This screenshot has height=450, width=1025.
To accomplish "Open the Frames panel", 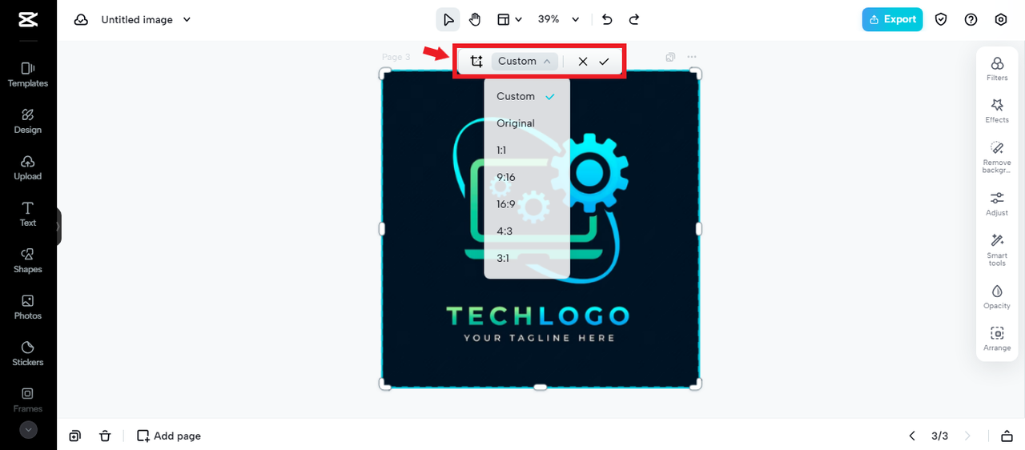I will click(x=28, y=400).
